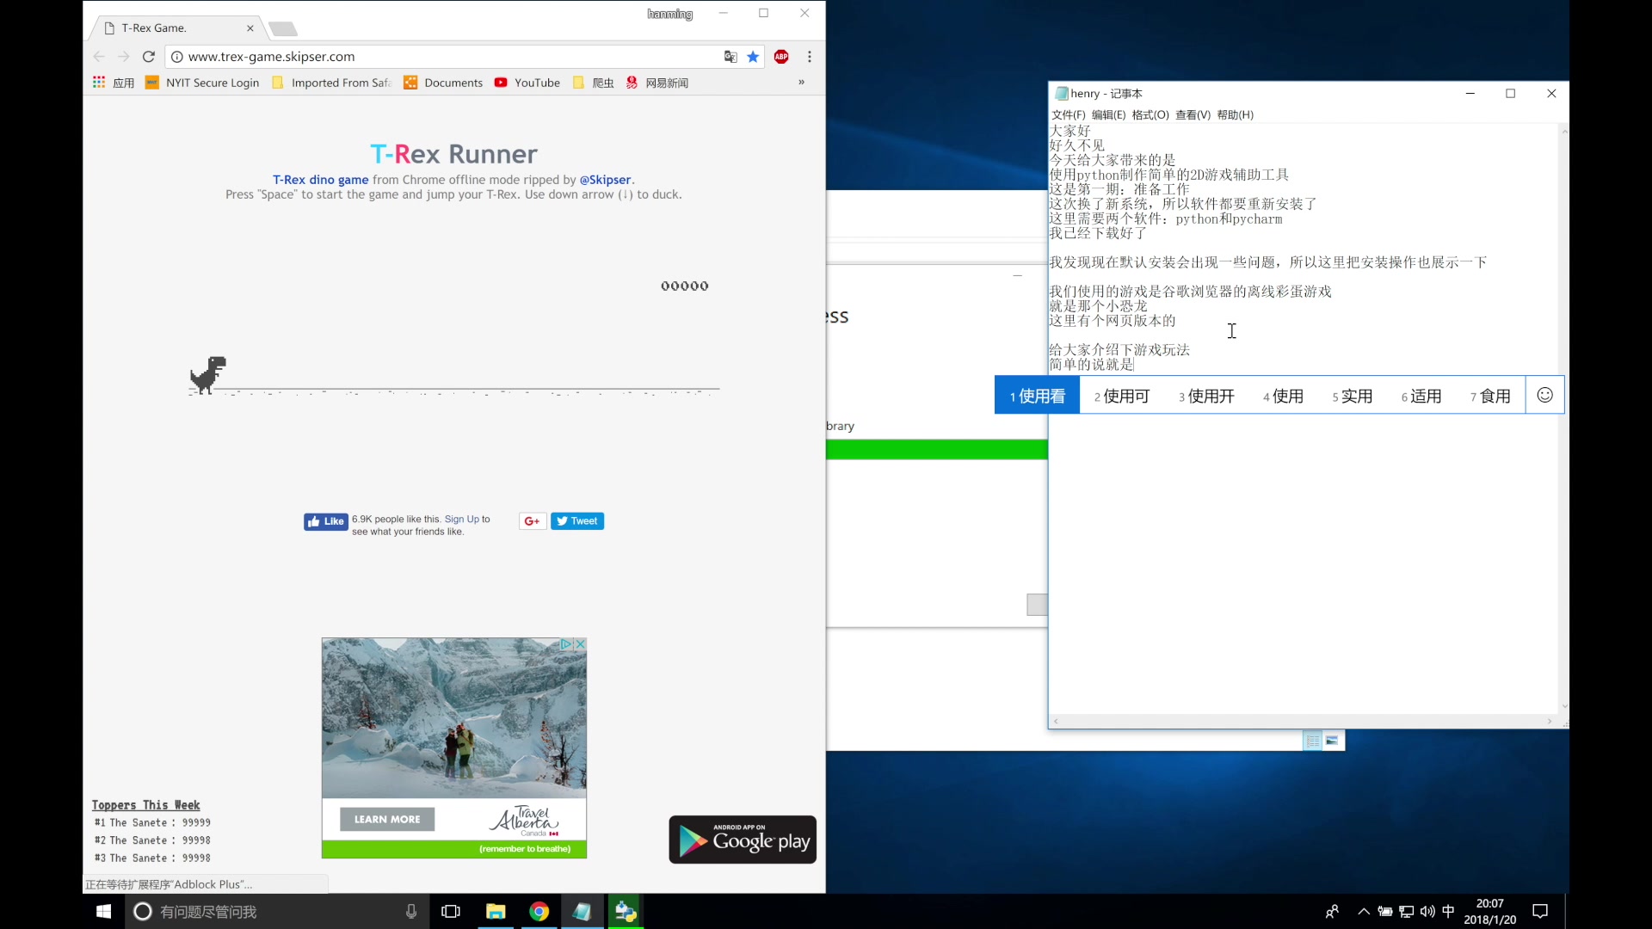1652x929 pixels.
Task: Open the IME emoji picker smiley
Action: pyautogui.click(x=1545, y=395)
